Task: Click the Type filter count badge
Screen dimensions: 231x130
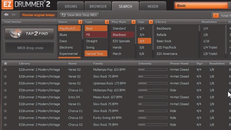Action: point(107,22)
